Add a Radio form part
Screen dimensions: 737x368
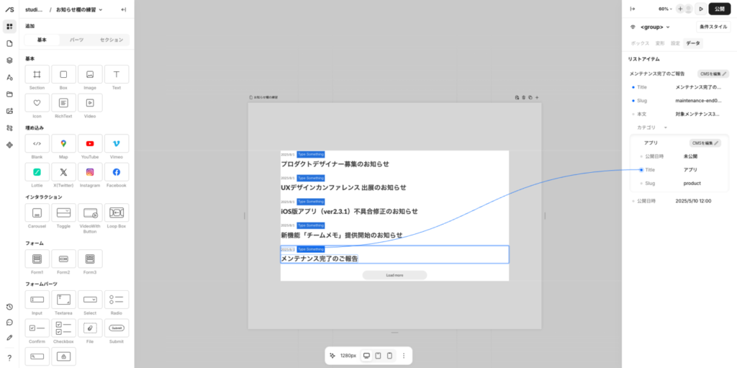tap(117, 300)
